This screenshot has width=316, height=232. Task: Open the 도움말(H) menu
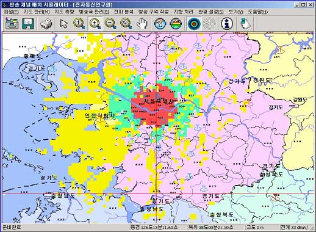point(258,12)
